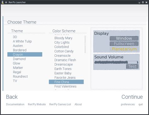Pick the TV theme
The height and width of the screenshot is (115, 149).
[15, 81]
